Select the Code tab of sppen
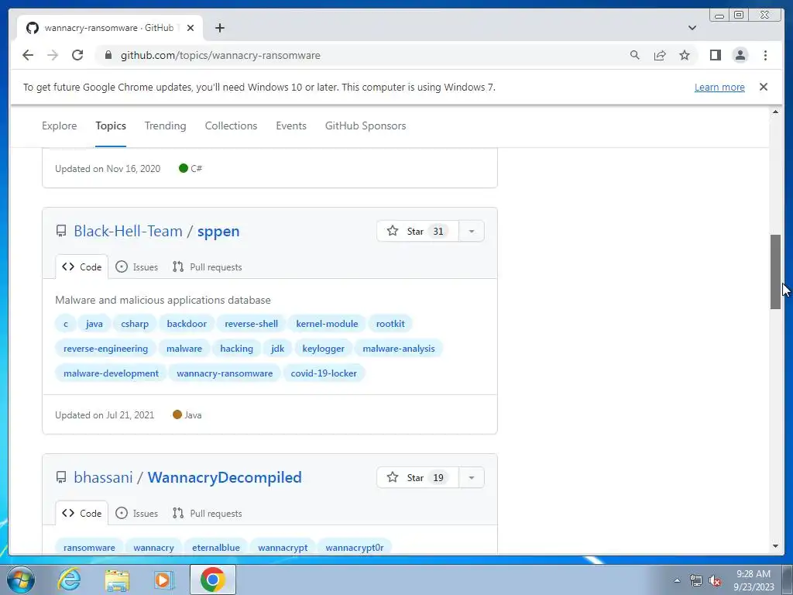 coord(82,267)
